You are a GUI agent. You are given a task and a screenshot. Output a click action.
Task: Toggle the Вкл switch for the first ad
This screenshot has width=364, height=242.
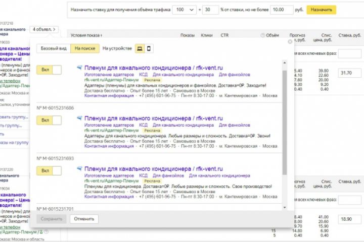coord(49,70)
